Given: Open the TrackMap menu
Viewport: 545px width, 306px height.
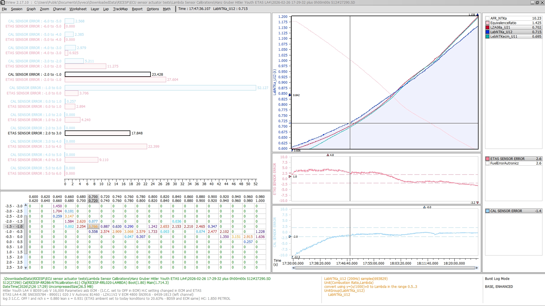Looking at the screenshot, I should 120,9.
